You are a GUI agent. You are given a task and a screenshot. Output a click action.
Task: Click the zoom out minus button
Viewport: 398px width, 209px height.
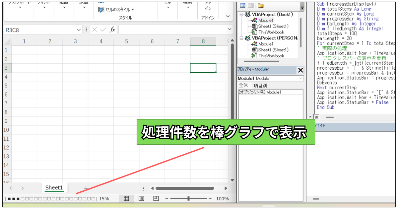[167, 198]
